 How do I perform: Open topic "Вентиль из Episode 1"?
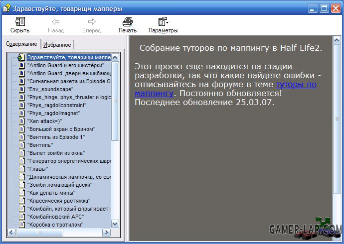pyautogui.click(x=56, y=137)
